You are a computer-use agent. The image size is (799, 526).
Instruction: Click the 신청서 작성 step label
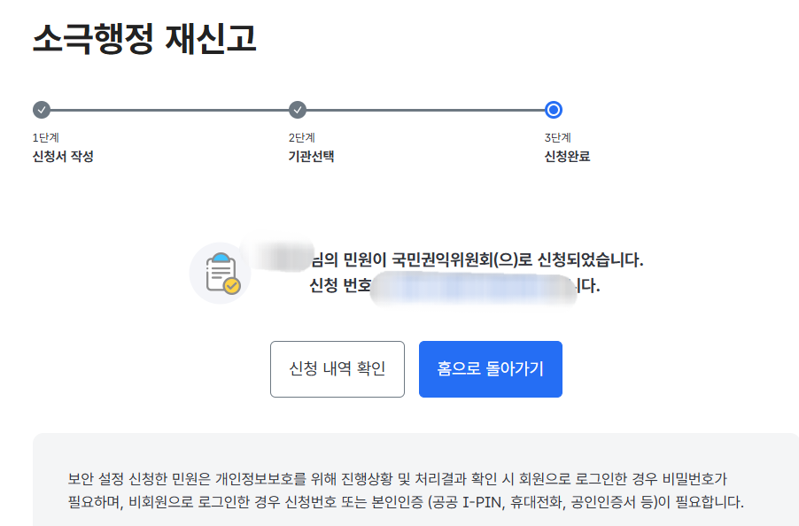click(x=63, y=157)
